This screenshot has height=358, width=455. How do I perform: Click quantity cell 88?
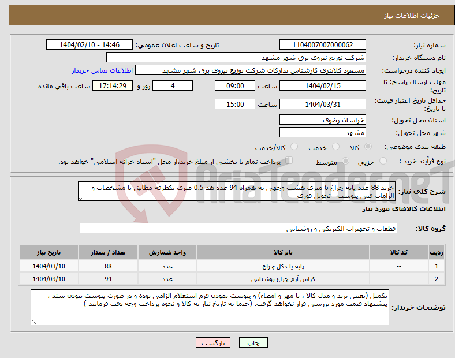click(108, 266)
